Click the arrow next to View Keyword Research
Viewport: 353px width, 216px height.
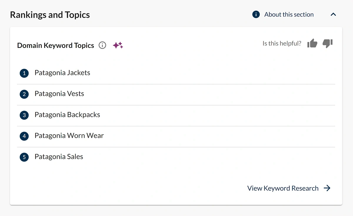tap(327, 188)
